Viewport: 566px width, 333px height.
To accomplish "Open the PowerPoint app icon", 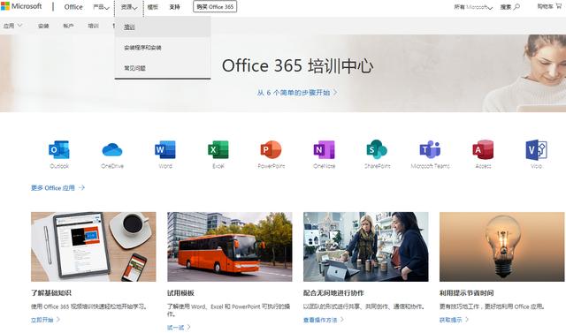I will [x=272, y=149].
